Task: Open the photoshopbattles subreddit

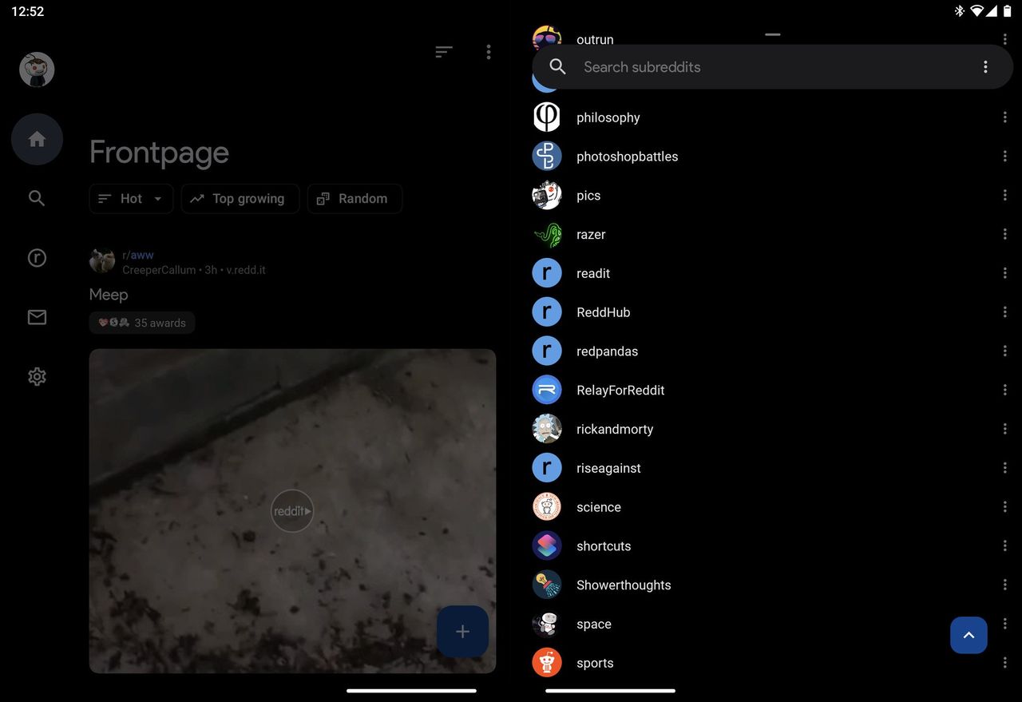Action: click(x=628, y=157)
